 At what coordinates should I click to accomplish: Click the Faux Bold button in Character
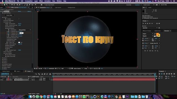tap(145, 51)
